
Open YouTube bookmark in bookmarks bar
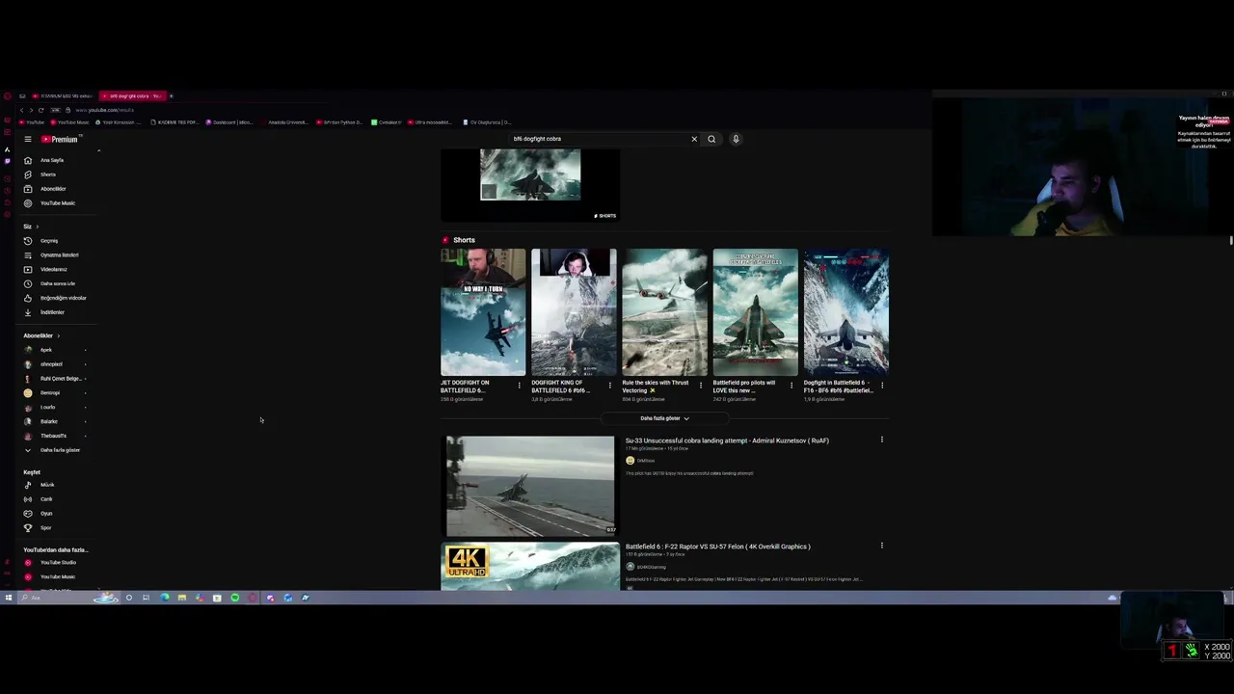click(32, 122)
